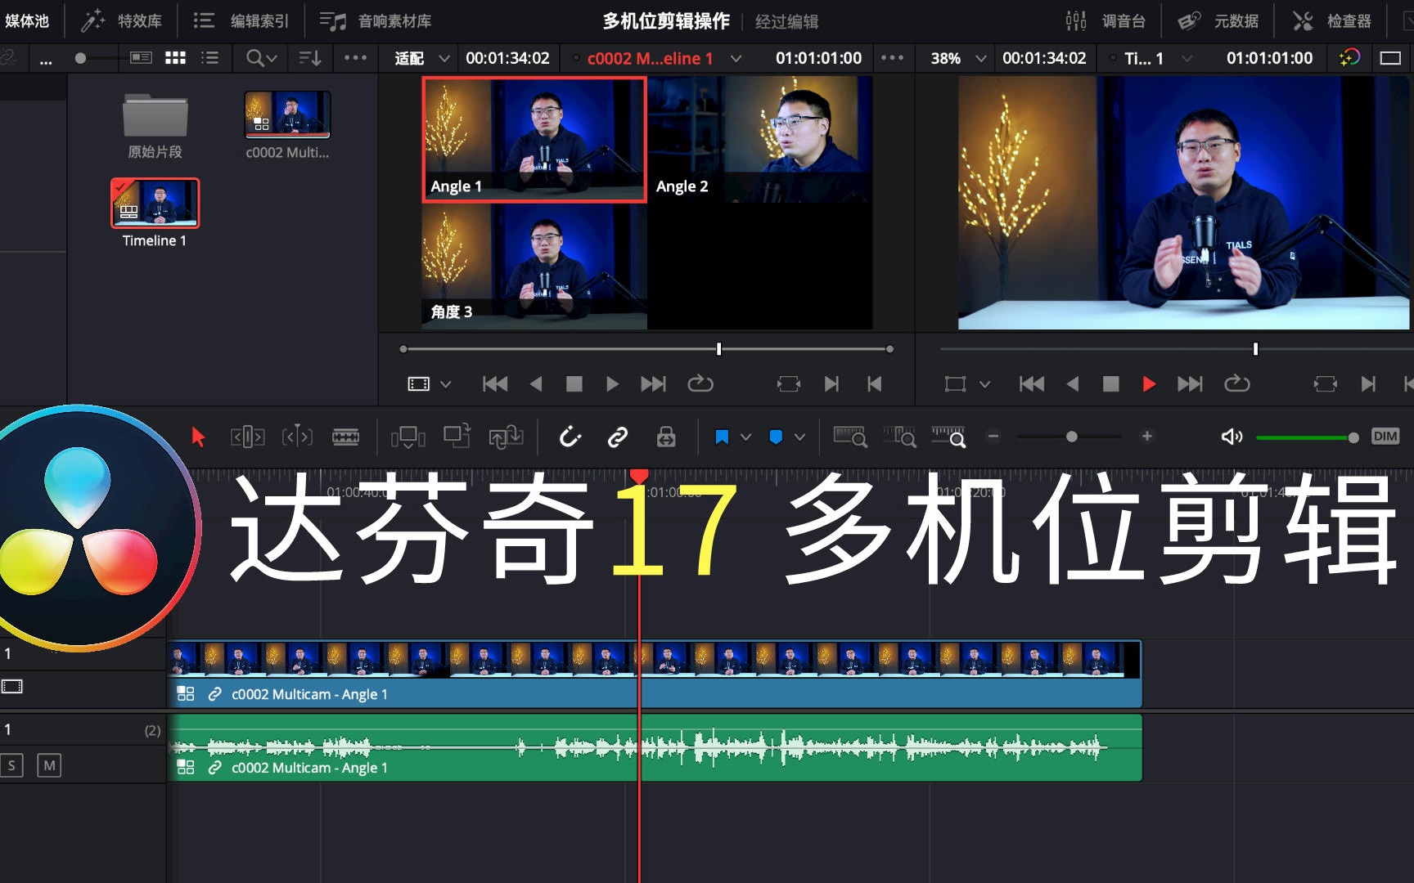1414x883 pixels.
Task: Toggle timeline snapping magnet icon
Action: (570, 437)
